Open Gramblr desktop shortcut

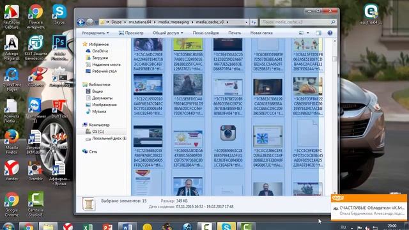coord(36,171)
